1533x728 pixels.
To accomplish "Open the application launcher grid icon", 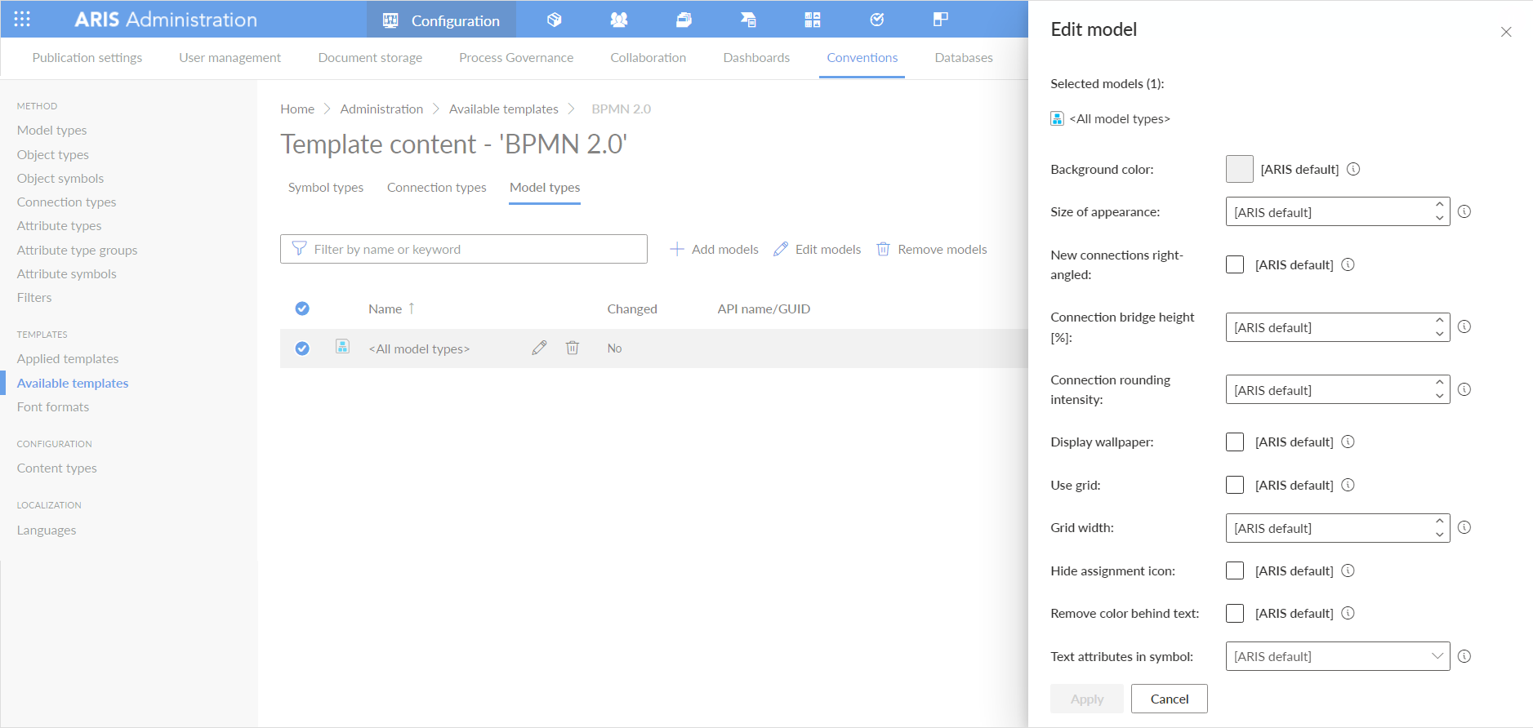I will tap(22, 19).
